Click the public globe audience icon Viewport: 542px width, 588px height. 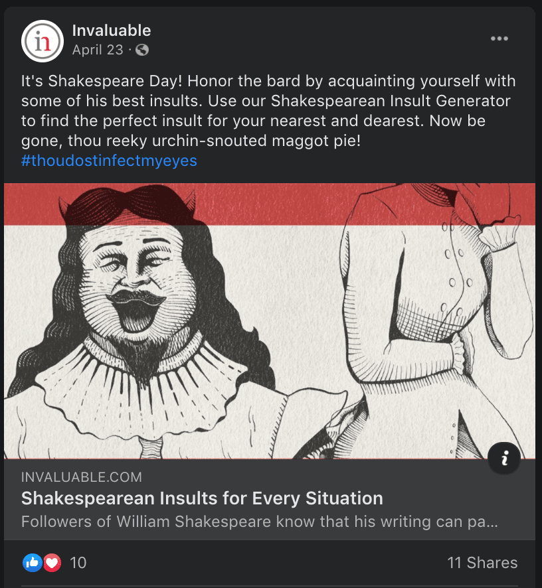pyautogui.click(x=142, y=50)
